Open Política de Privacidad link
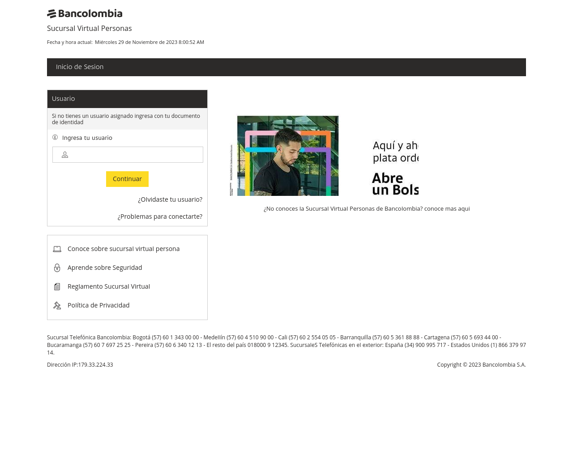Image resolution: width=573 pixels, height=459 pixels. tap(98, 305)
